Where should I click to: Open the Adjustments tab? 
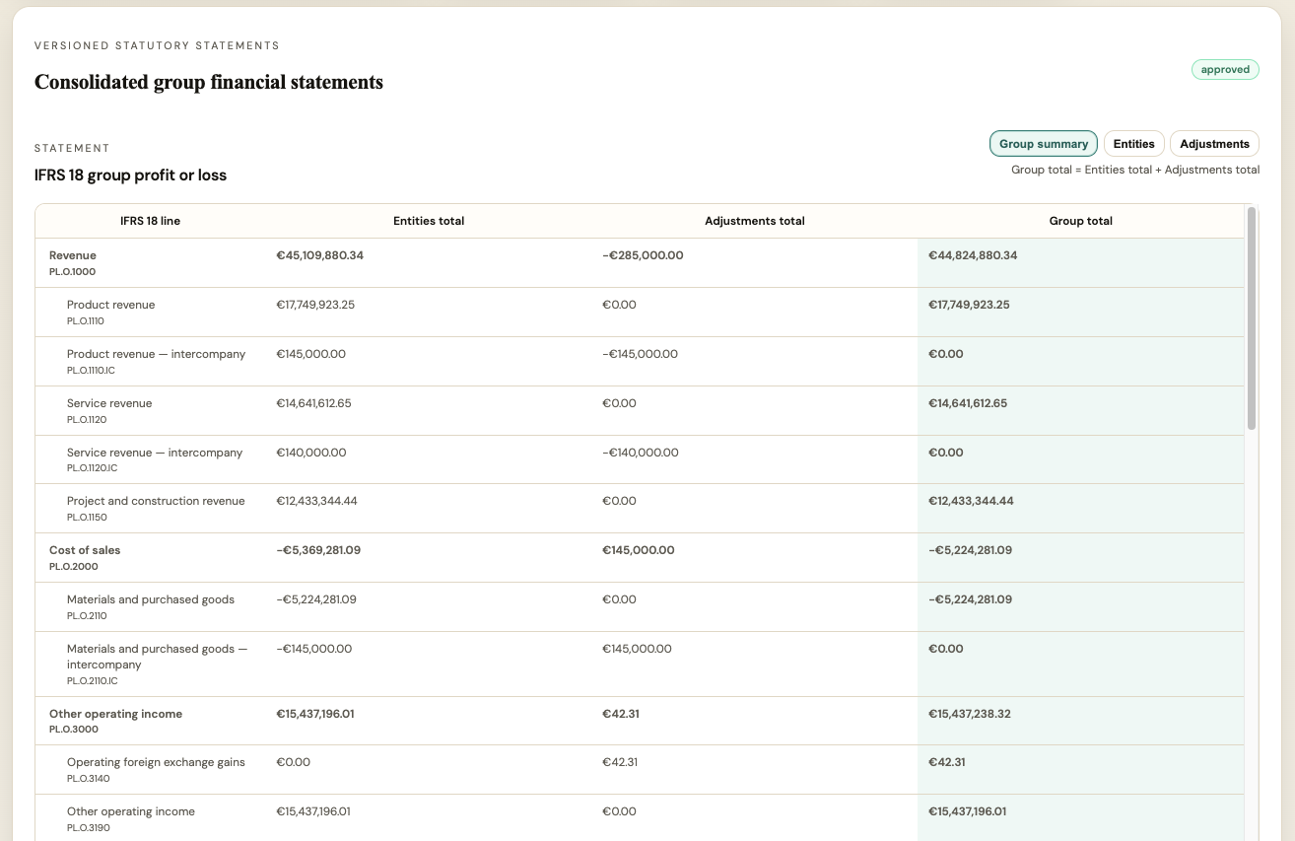pos(1214,144)
